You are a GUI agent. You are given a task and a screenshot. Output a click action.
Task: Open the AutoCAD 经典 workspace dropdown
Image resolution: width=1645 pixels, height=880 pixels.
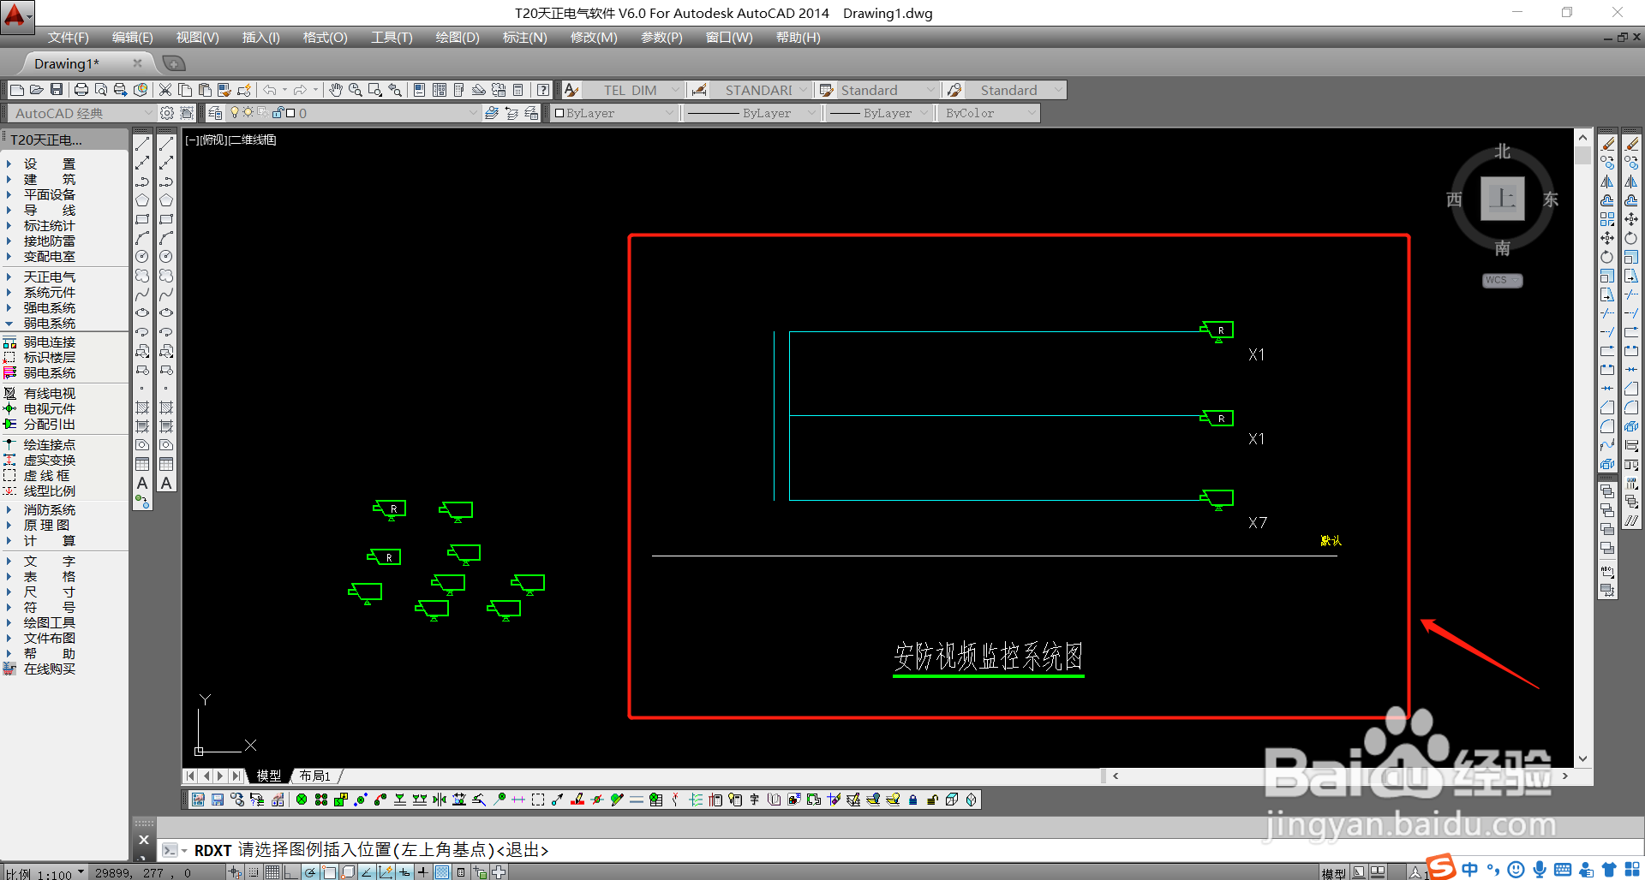tap(81, 113)
